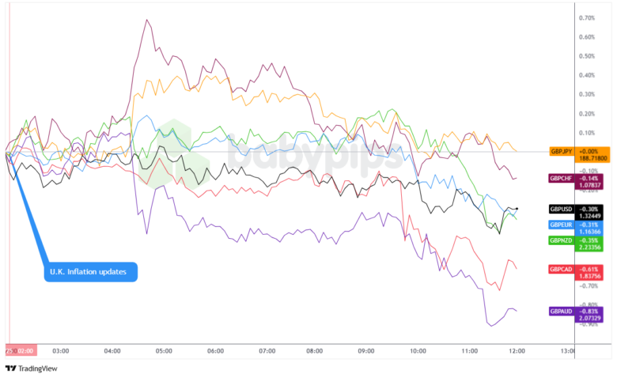
Task: Click the GBPNZD green symbol label
Action: click(x=561, y=240)
